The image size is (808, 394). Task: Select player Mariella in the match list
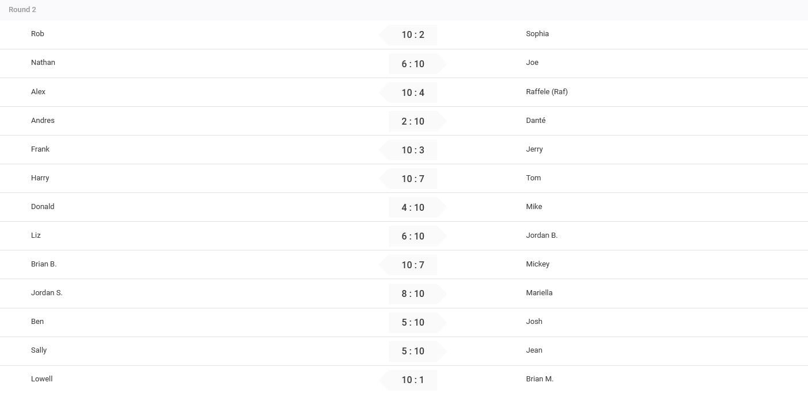pos(539,293)
